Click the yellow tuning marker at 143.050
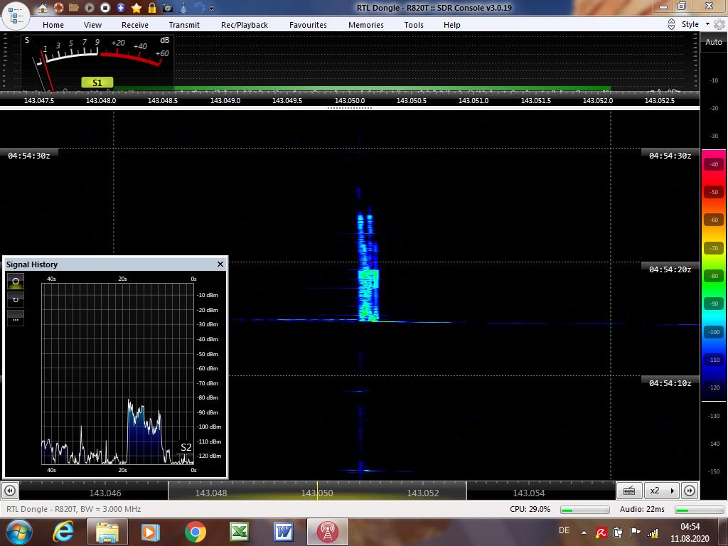Screen dimensions: 728x546 317,491
